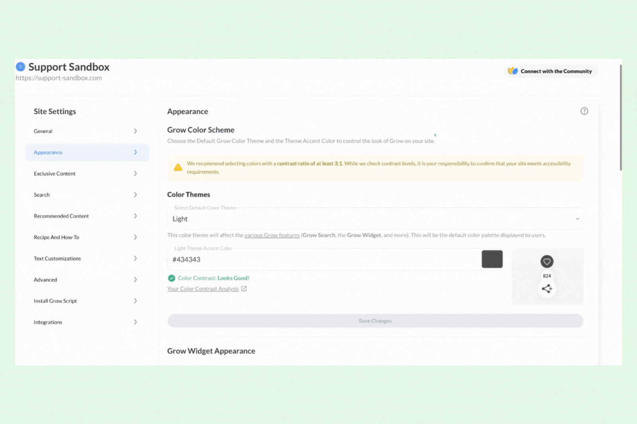This screenshot has width=637, height=424.
Task: Click the help question mark icon
Action: 584,111
